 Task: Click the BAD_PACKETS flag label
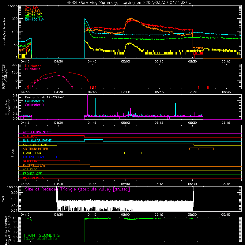coord(33,178)
